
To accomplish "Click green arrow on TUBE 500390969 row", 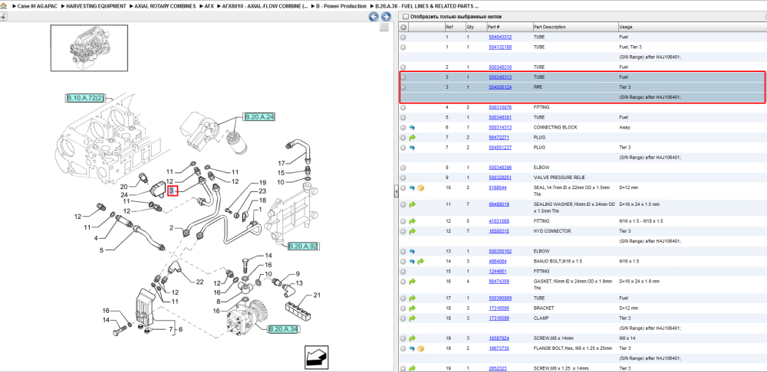I will tap(412, 299).
